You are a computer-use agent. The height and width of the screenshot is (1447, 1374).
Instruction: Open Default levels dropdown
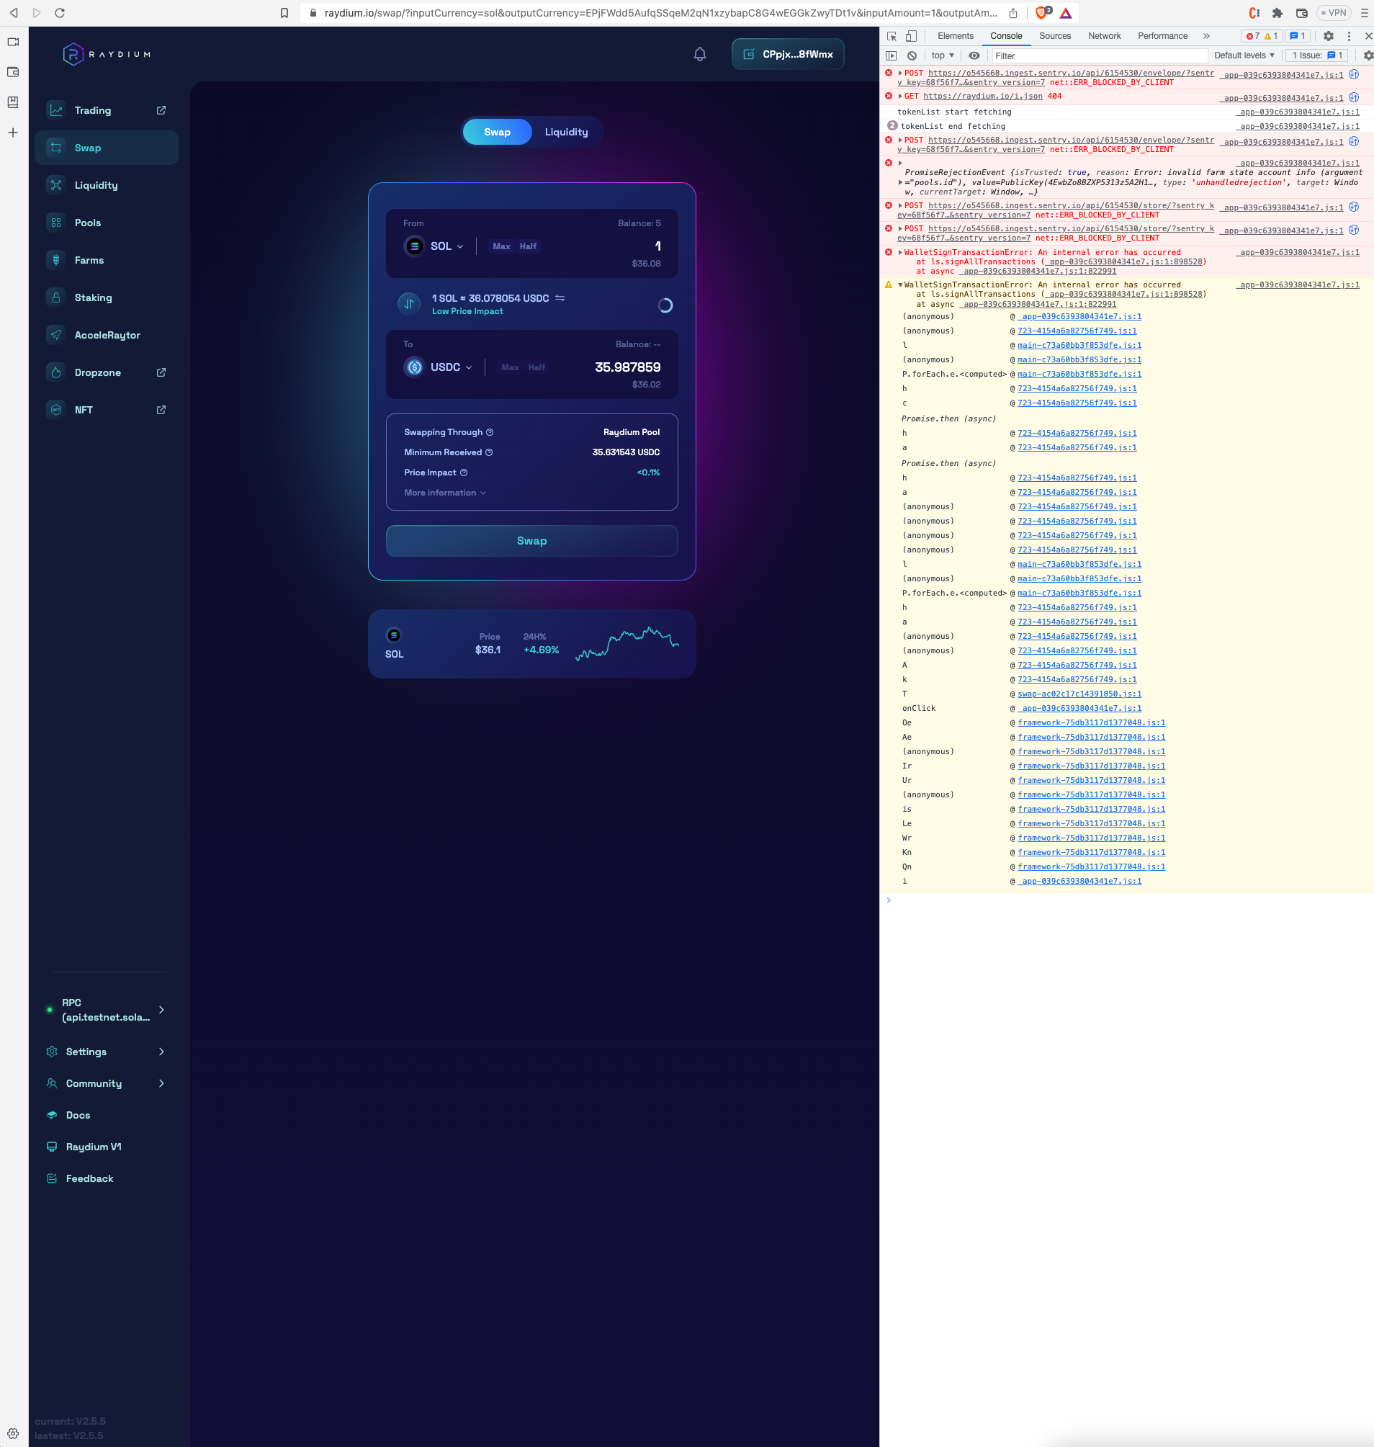tap(1244, 55)
